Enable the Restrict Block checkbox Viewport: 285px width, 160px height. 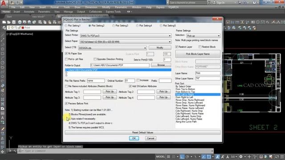click(x=200, y=47)
